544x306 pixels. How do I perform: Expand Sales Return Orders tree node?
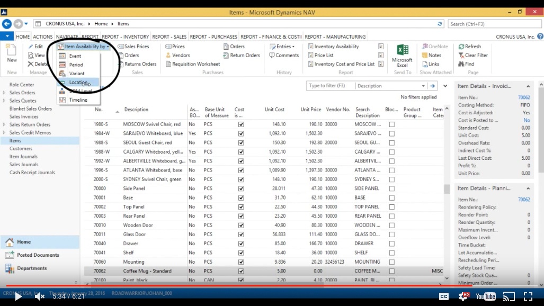[x=4, y=124]
